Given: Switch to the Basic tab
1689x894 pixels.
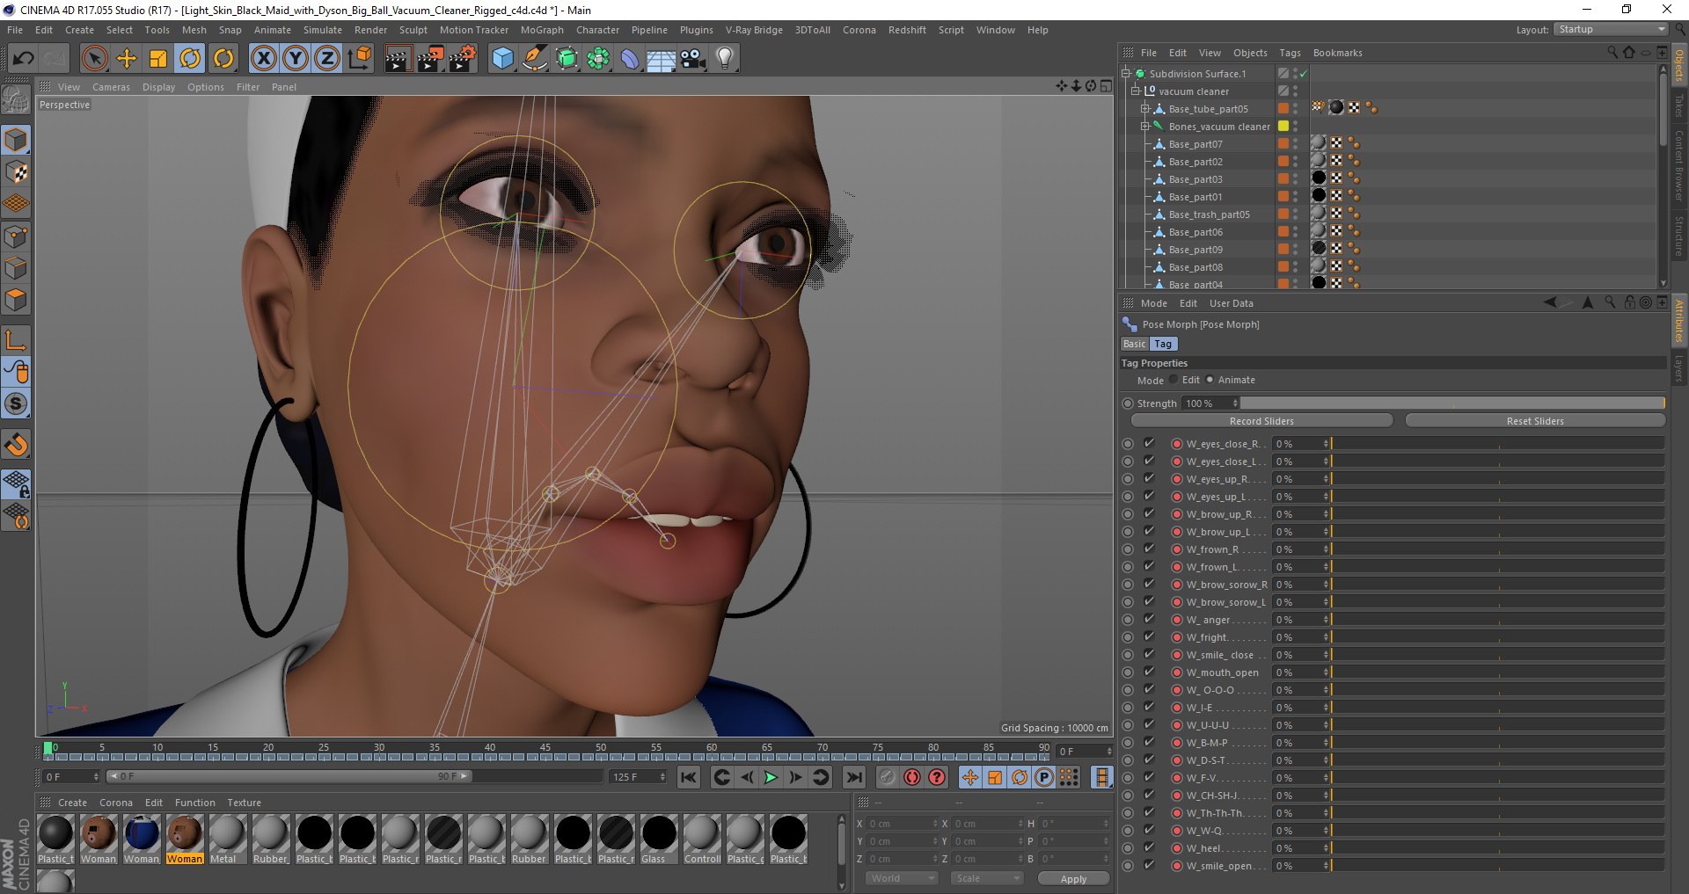Looking at the screenshot, I should pyautogui.click(x=1134, y=344).
